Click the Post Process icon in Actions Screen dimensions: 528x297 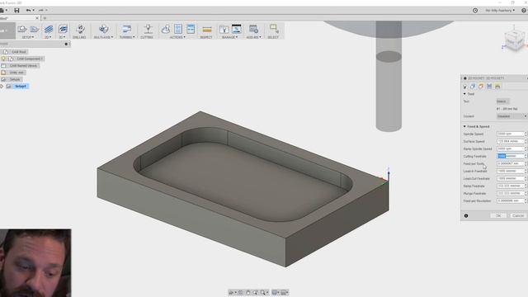[x=178, y=30]
